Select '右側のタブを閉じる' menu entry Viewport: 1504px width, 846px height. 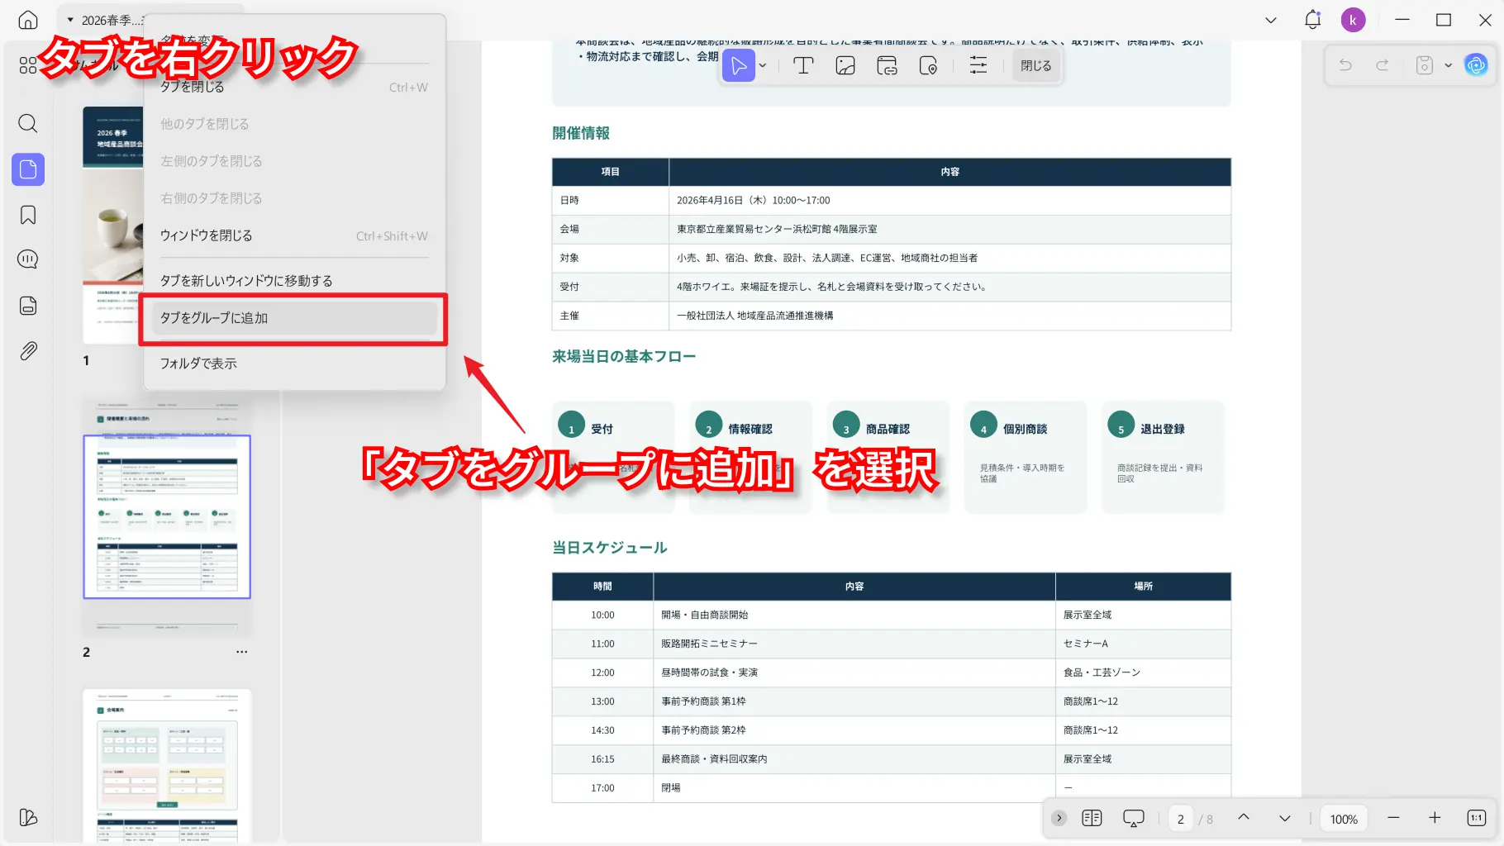294,198
